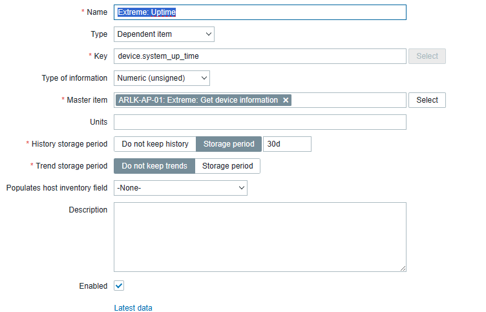
Task: Select the 'Get device information' master item tag
Action: click(198, 100)
